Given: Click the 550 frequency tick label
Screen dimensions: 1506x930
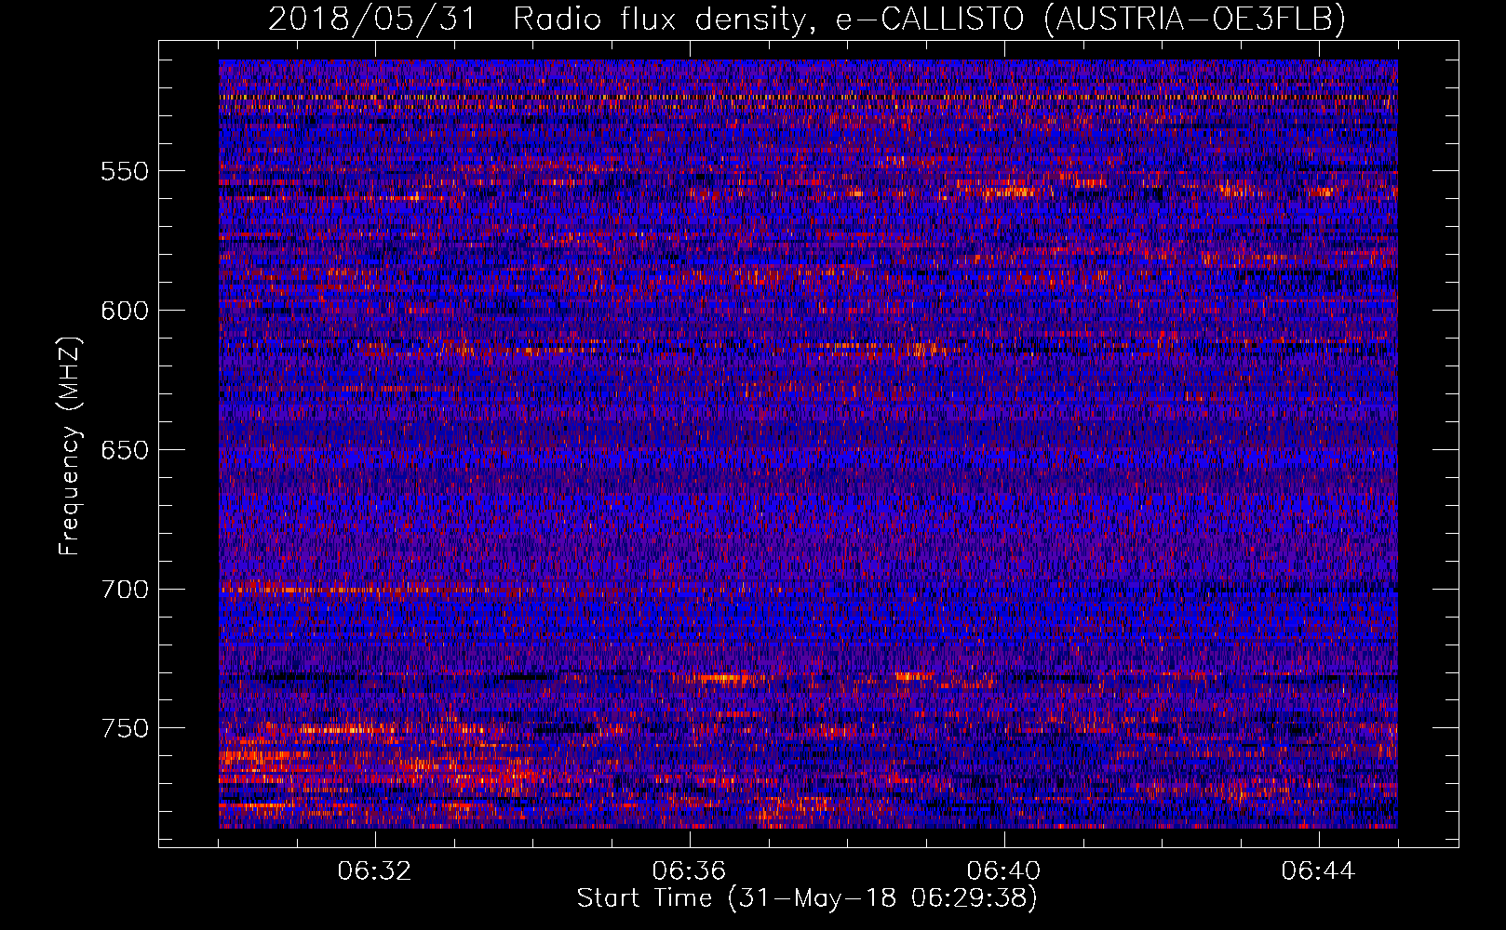Looking at the screenshot, I should point(125,172).
